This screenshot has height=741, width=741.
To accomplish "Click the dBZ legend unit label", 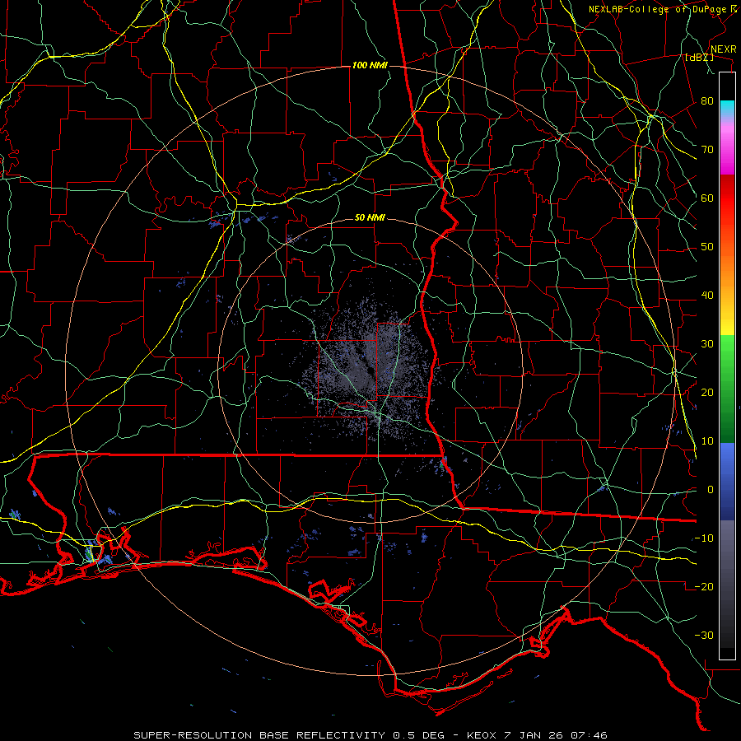I will (x=699, y=58).
